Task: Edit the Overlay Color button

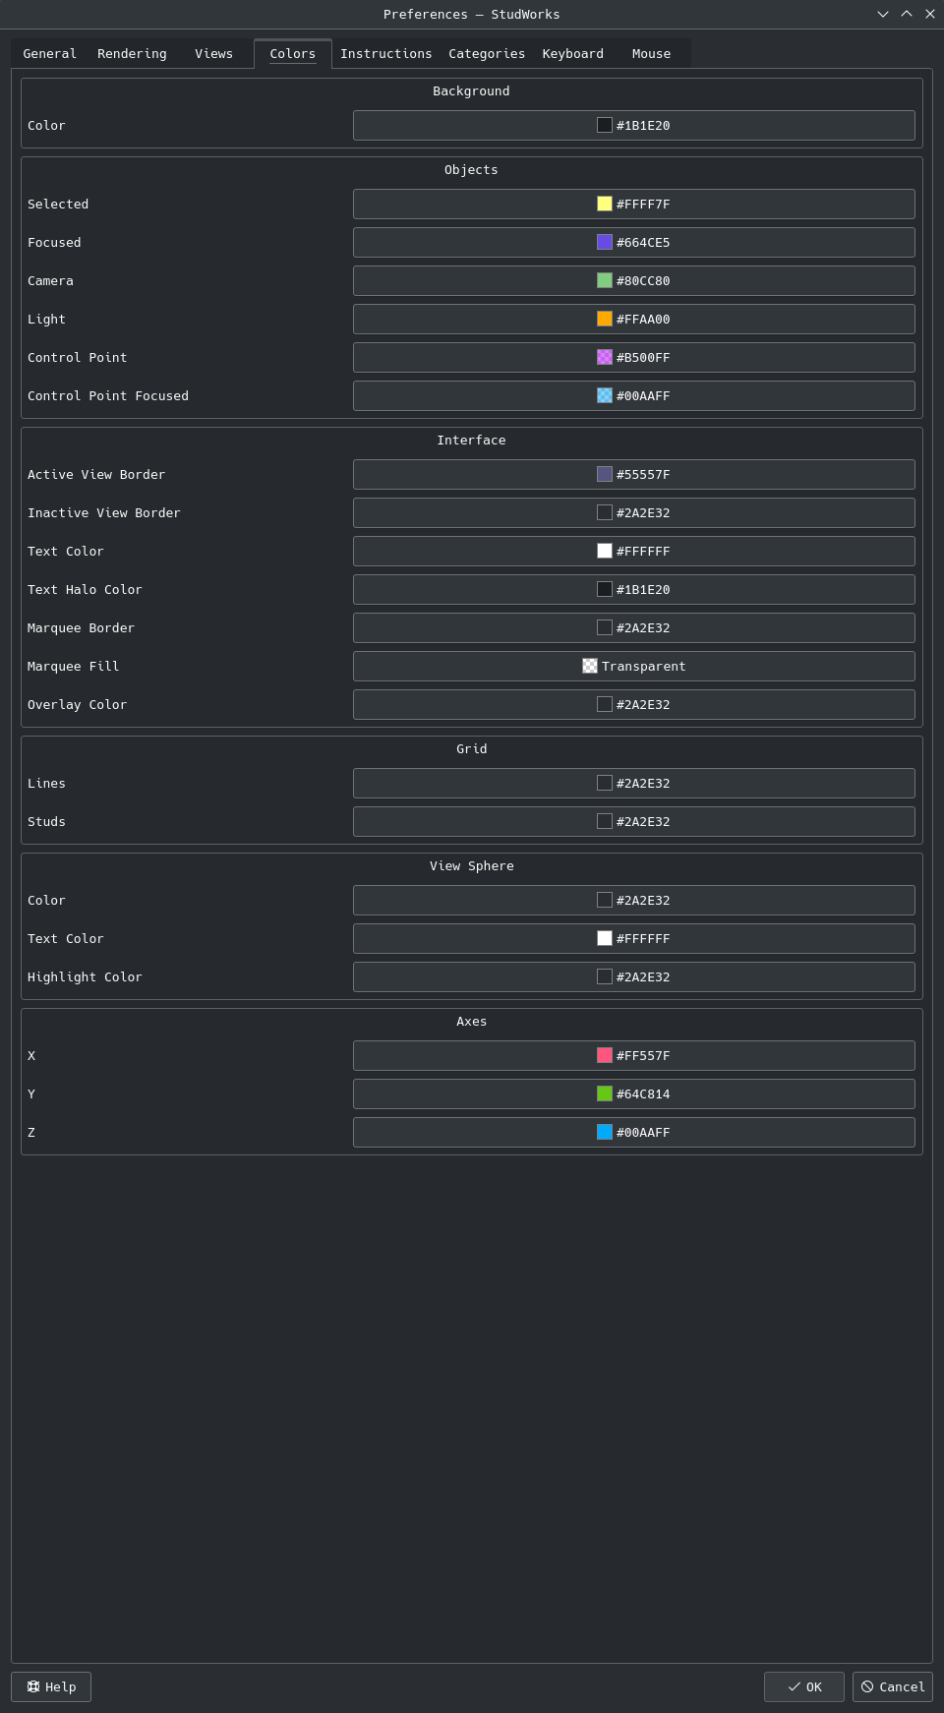Action: point(634,705)
